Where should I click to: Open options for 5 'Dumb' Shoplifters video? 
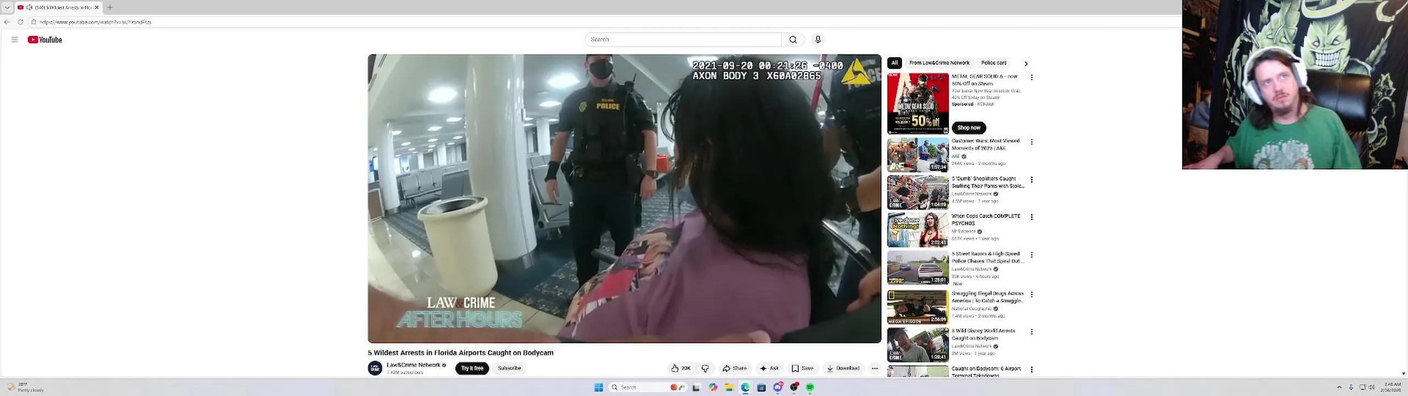point(1032,180)
